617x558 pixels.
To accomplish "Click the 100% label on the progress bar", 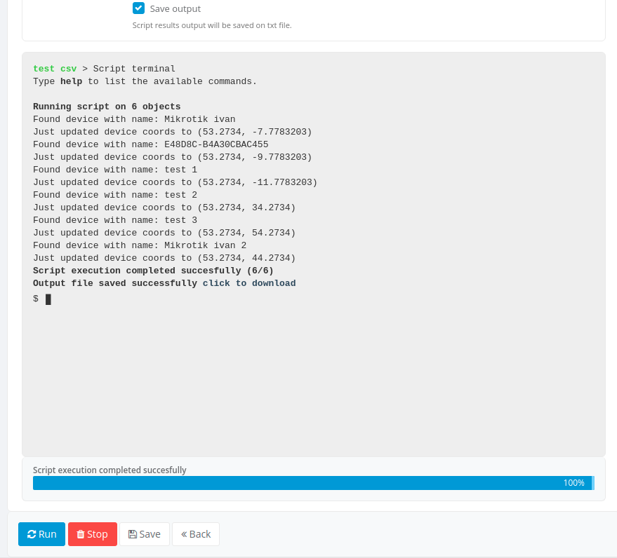I will 573,483.
